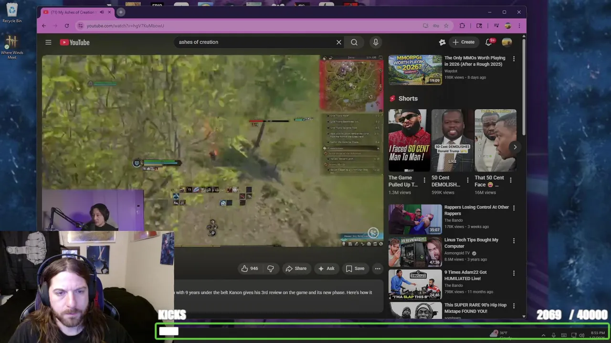Open options for The Only MMOs video
The height and width of the screenshot is (343, 611).
(514, 59)
